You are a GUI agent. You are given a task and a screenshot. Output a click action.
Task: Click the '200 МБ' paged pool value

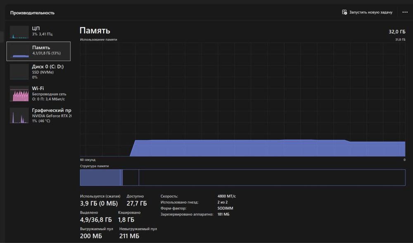tap(91, 236)
